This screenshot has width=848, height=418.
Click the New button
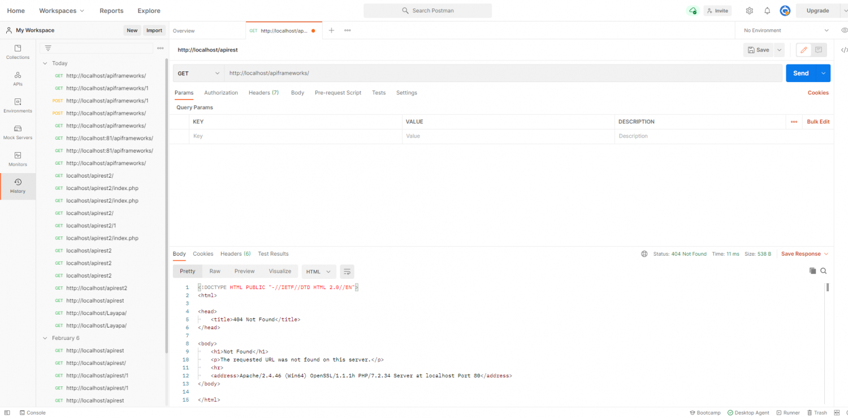[x=132, y=31]
